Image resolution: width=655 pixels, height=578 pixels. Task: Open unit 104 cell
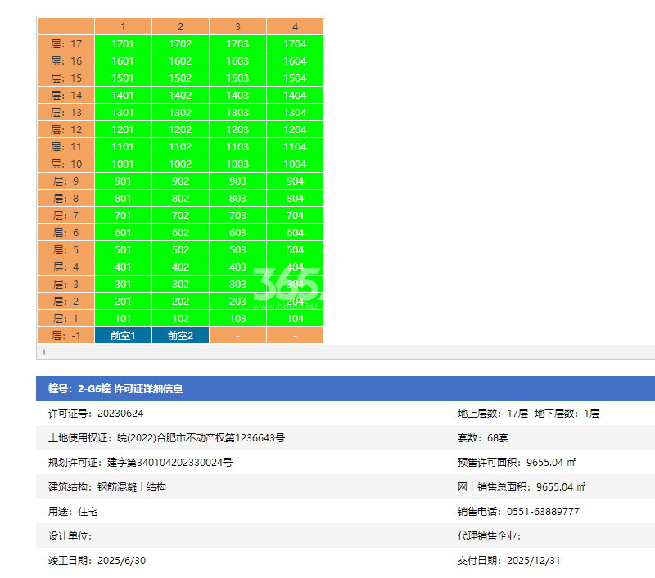pos(295,319)
